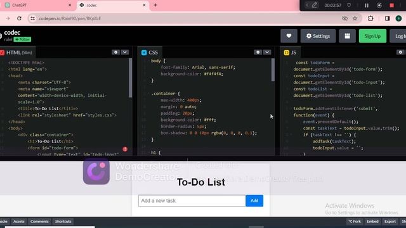Pause the screen recording
This screenshot has height=228, width=406.
(x=367, y=5)
